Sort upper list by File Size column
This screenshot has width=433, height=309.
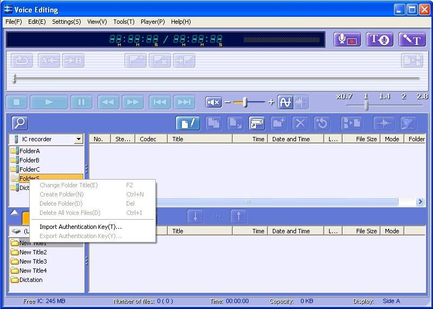point(362,139)
